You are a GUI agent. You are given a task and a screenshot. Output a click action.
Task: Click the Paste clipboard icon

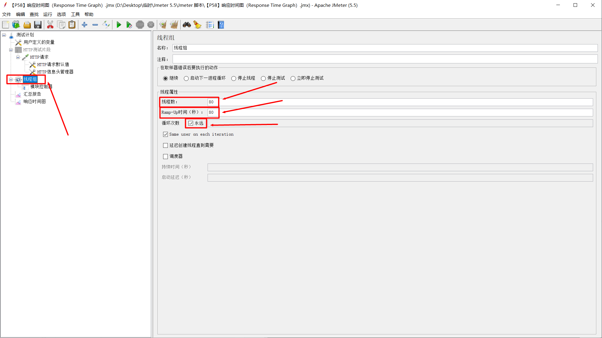click(72, 25)
